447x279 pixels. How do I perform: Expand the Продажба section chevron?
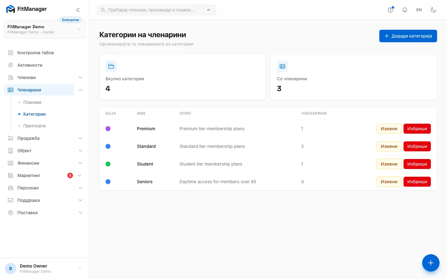pos(80,138)
